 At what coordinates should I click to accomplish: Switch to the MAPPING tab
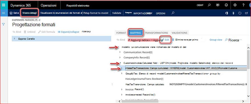coord(135,33)
